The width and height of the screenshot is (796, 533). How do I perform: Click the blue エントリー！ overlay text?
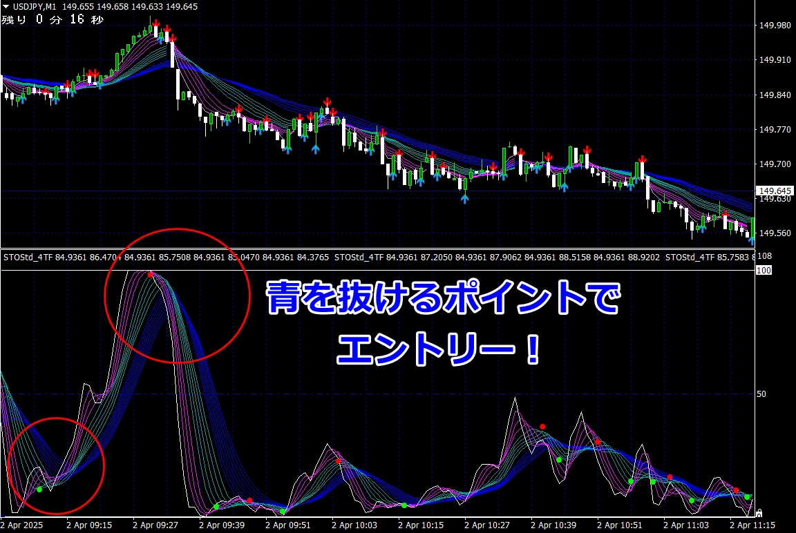439,350
